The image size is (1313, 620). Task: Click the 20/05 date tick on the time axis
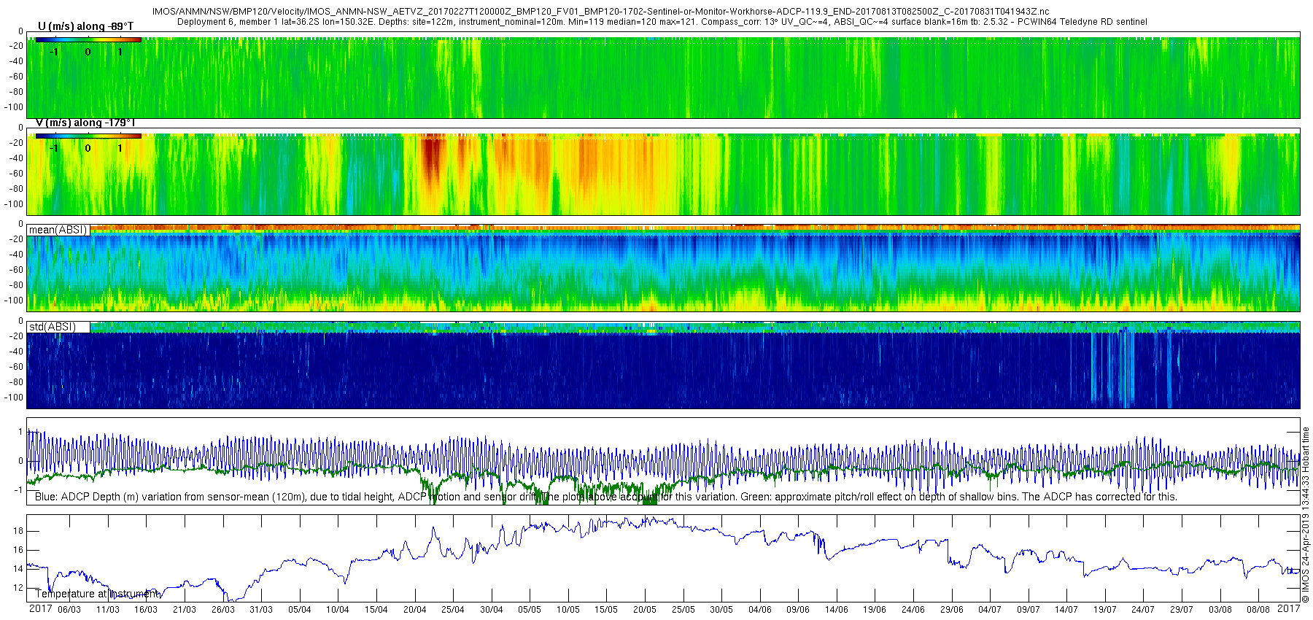[x=644, y=609]
